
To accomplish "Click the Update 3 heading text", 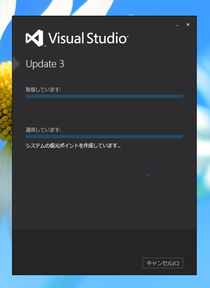I will [x=45, y=64].
